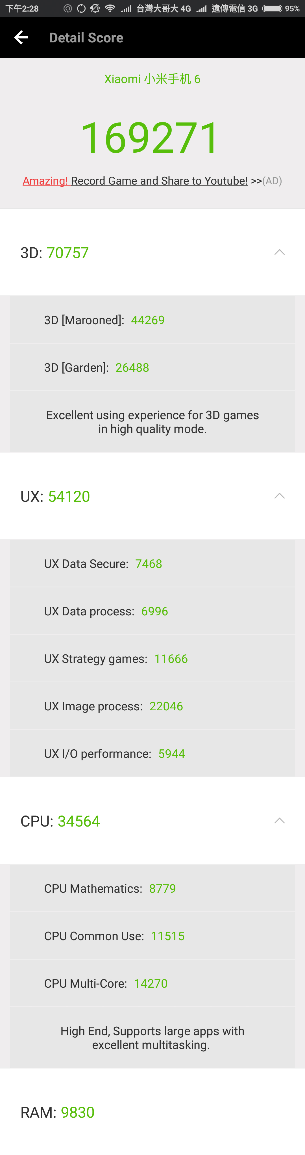Tap the RAM score header

[57, 1112]
